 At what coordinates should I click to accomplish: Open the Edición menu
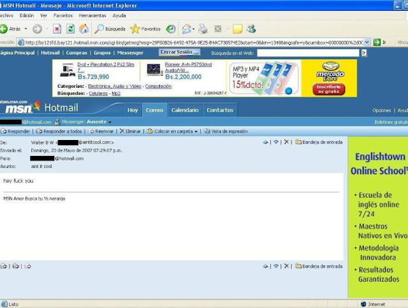[27, 15]
